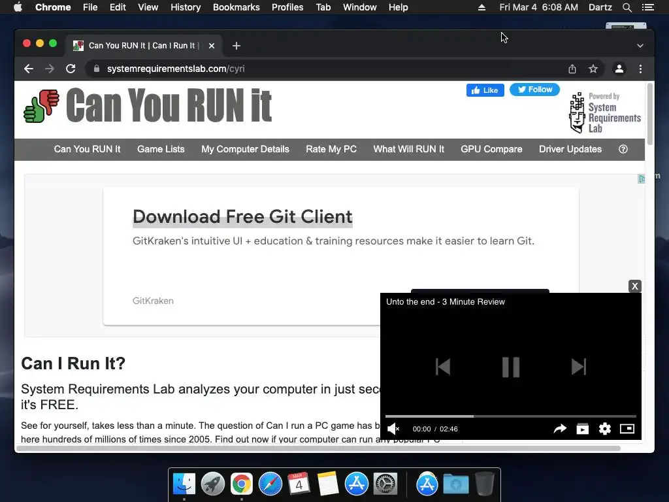This screenshot has width=669, height=502.
Task: Share this page from address bar
Action: 572,69
